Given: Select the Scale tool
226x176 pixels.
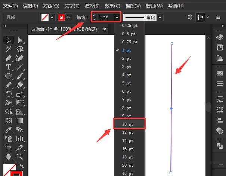Looking at the screenshot, I should (20, 94).
